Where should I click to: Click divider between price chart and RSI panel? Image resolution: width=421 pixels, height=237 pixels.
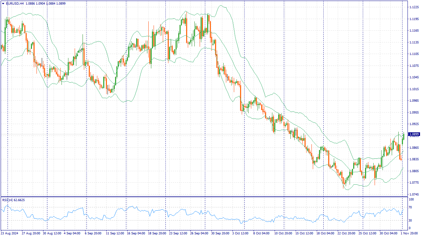[204, 197]
